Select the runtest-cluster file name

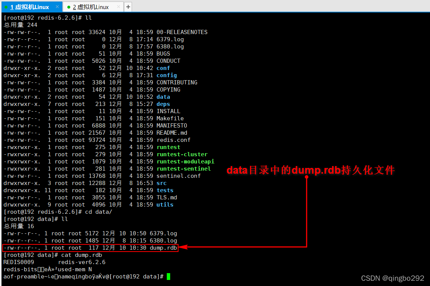coord(182,154)
